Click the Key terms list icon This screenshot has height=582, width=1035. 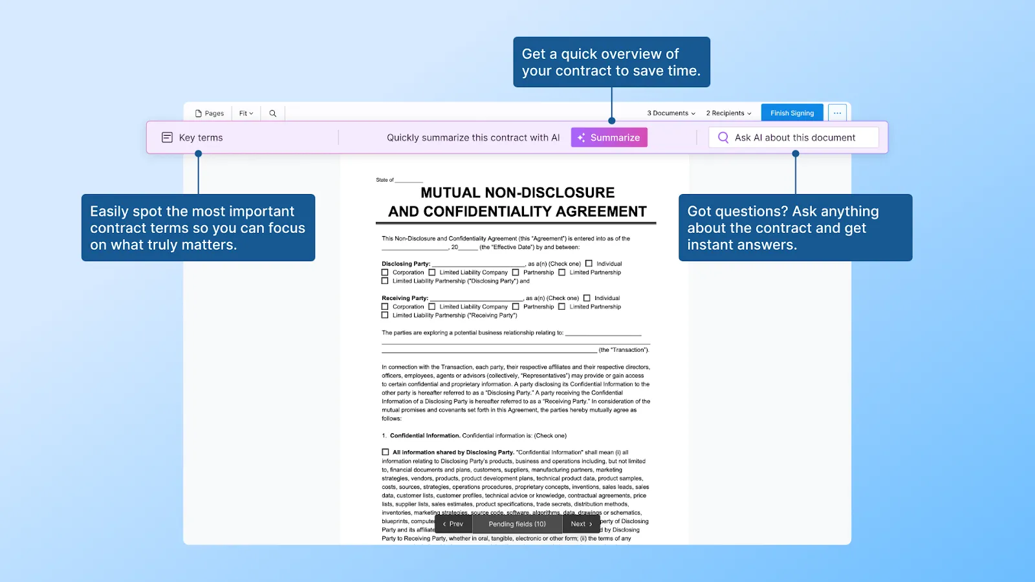167,138
